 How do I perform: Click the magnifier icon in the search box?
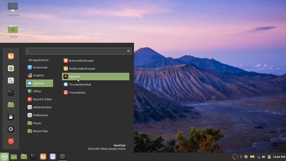point(128,51)
